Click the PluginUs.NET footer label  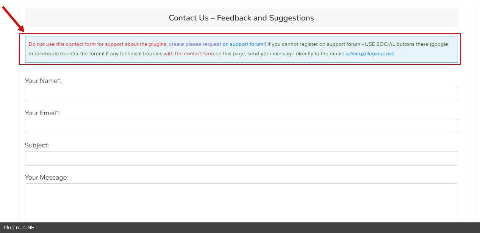pos(21,228)
